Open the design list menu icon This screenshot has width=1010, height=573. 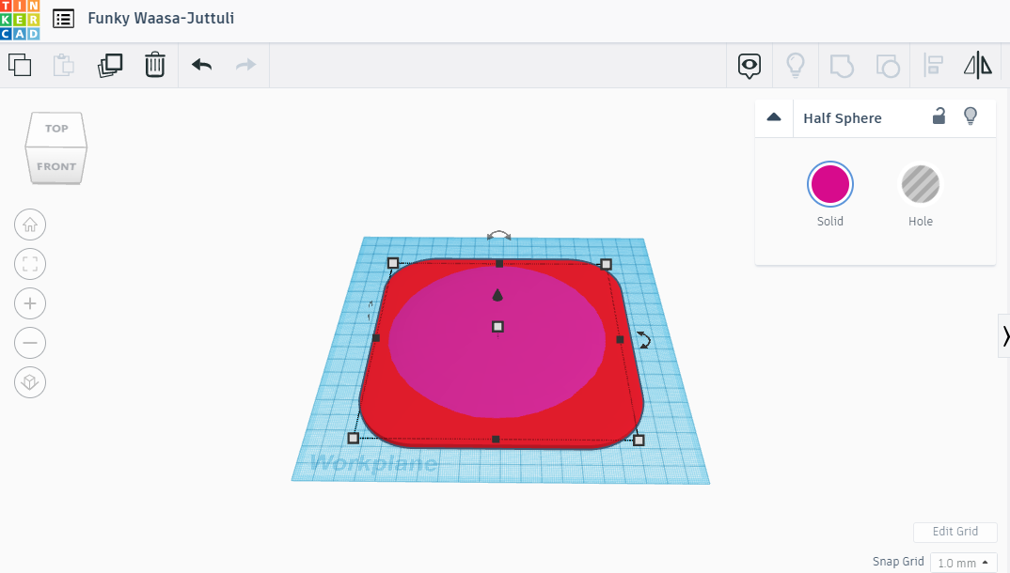pos(63,19)
